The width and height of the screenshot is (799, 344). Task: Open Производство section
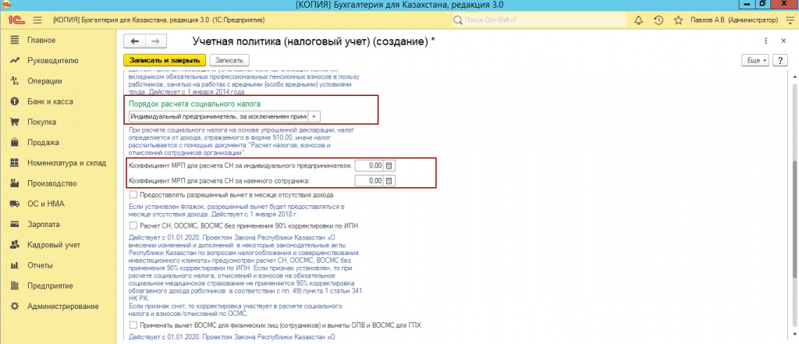pyautogui.click(x=51, y=183)
